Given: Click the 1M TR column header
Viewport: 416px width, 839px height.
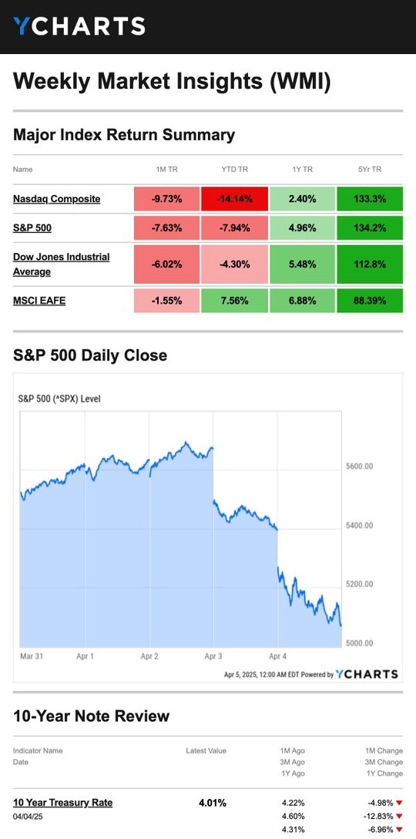Looking at the screenshot, I should (166, 169).
